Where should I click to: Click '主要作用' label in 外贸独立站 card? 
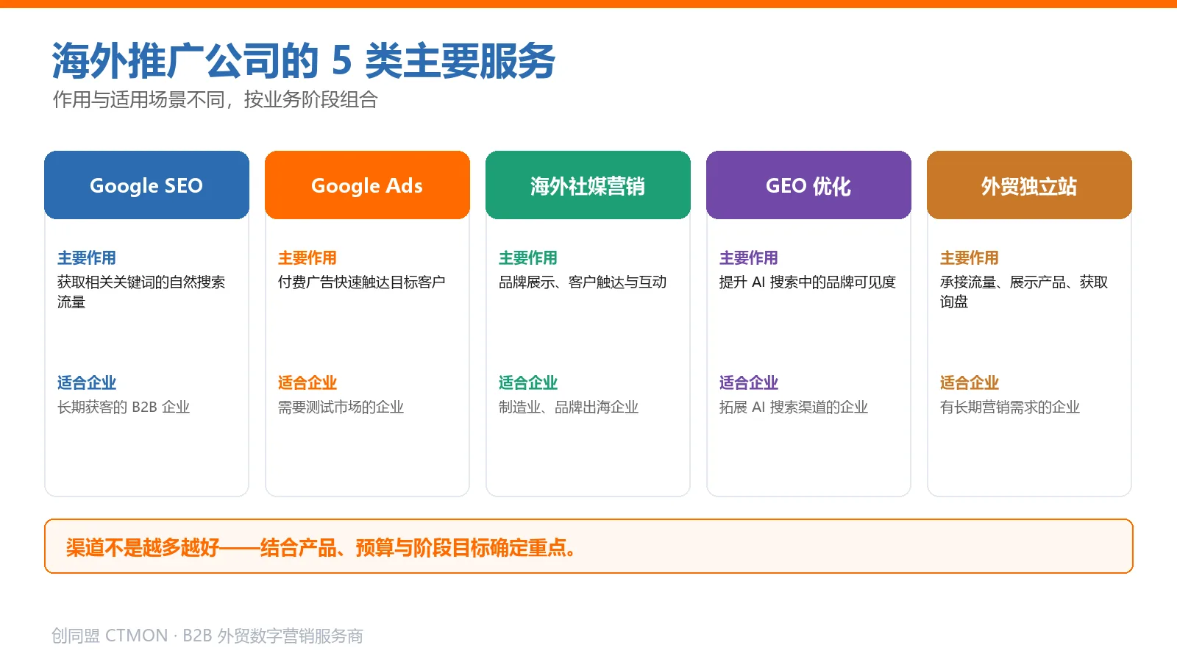click(970, 258)
